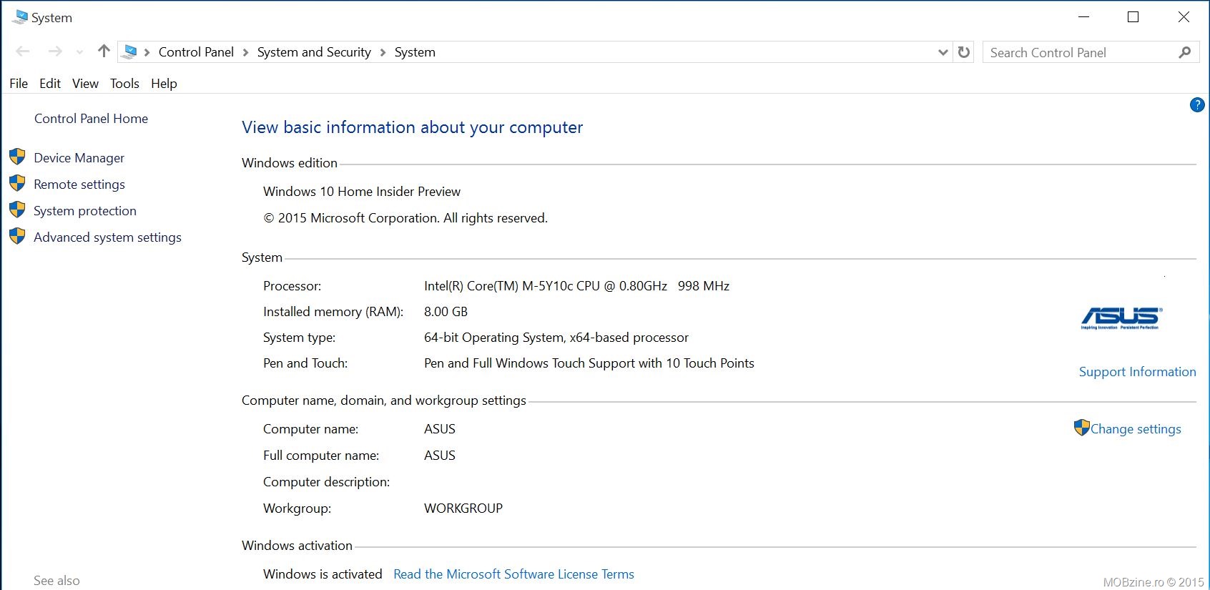1210x590 pixels.
Task: Open Remote settings link
Action: 79,185
